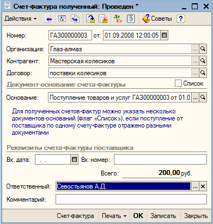Click the question mark help icon
This screenshot has width=213, height=224.
[180, 19]
